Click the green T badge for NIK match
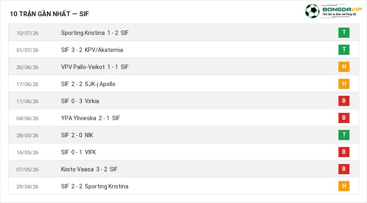Screen dimensions: 367x203 tap(344, 135)
